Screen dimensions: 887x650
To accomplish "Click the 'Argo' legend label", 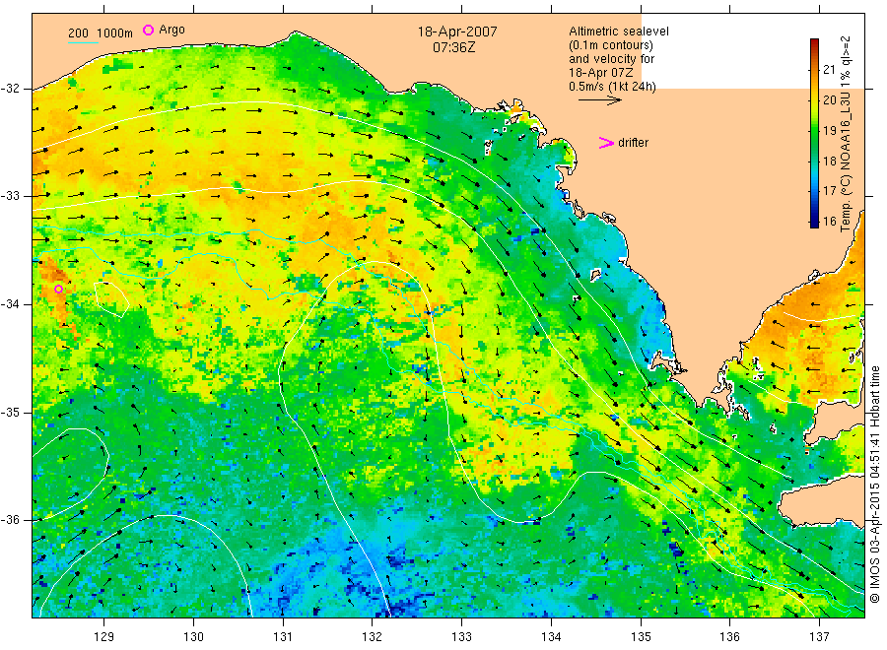I will pos(171,30).
